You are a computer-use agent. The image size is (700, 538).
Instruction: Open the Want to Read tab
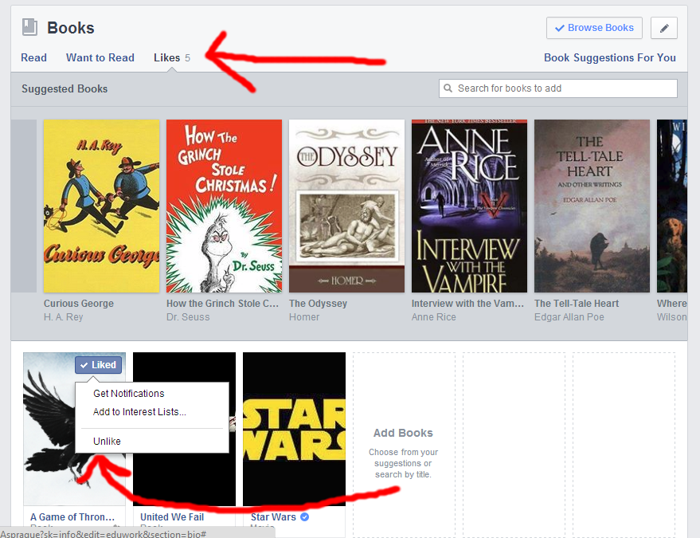[100, 57]
